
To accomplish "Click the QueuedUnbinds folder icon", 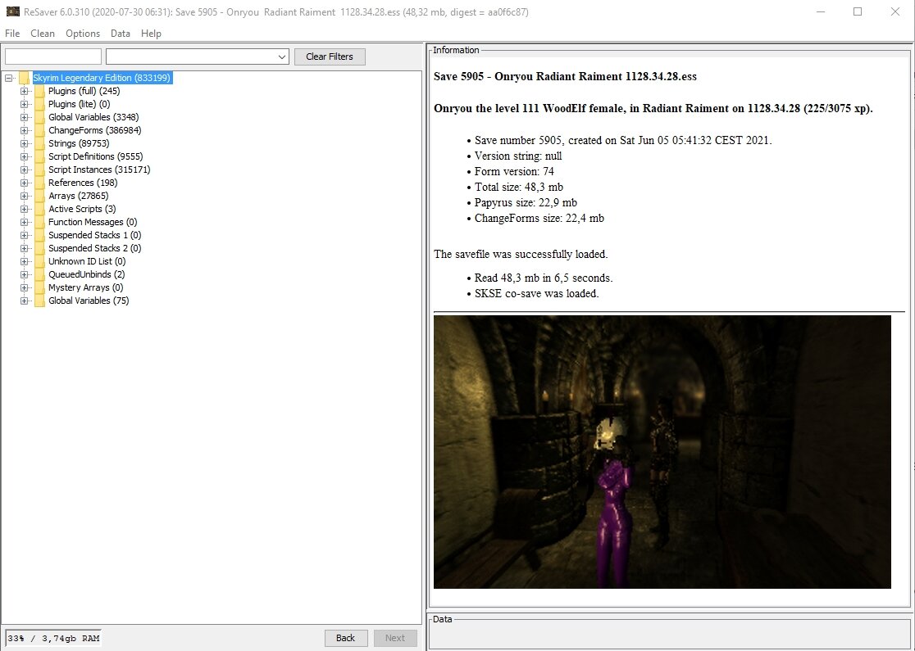I will point(39,274).
